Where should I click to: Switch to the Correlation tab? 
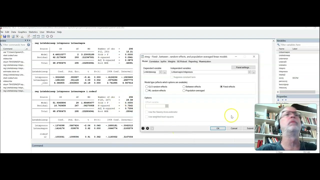(154, 61)
